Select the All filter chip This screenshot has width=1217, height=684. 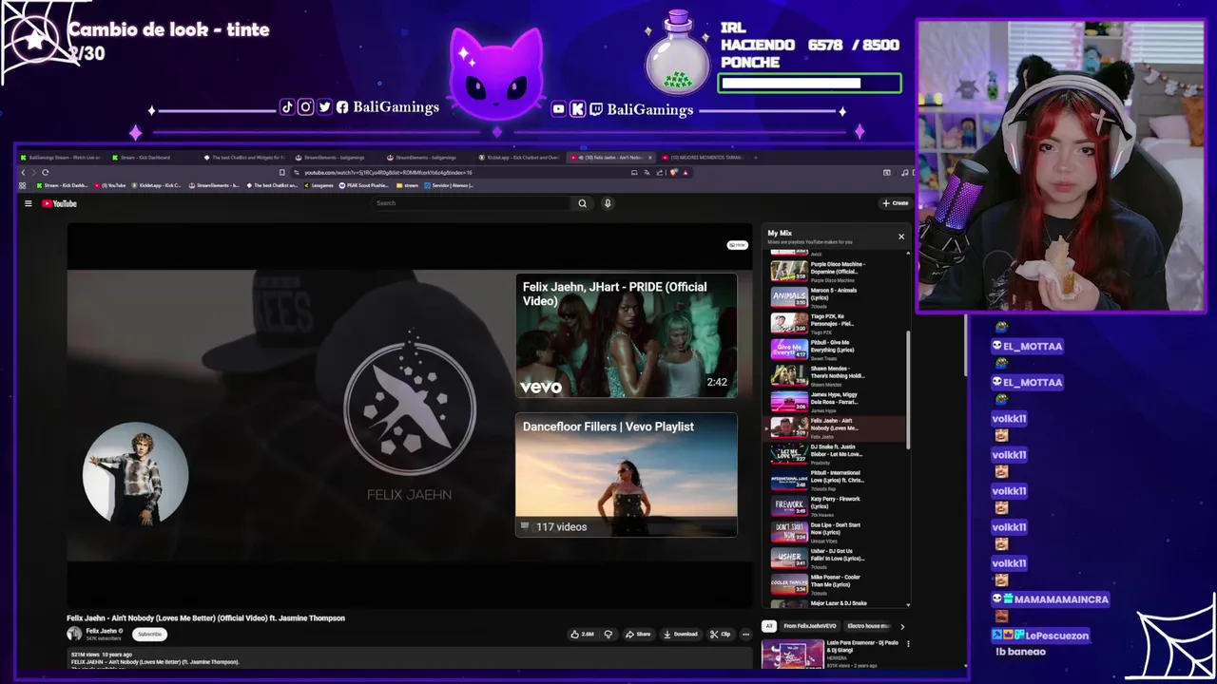click(769, 626)
